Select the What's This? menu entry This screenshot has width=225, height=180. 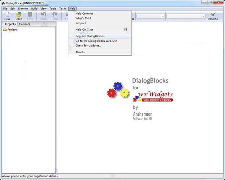pos(100,18)
